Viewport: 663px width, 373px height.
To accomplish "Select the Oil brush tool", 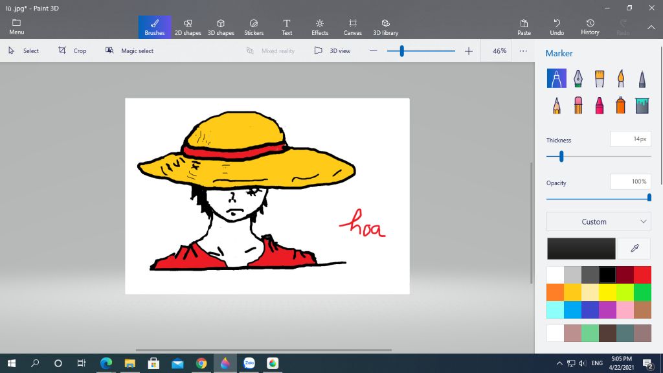I will point(599,78).
